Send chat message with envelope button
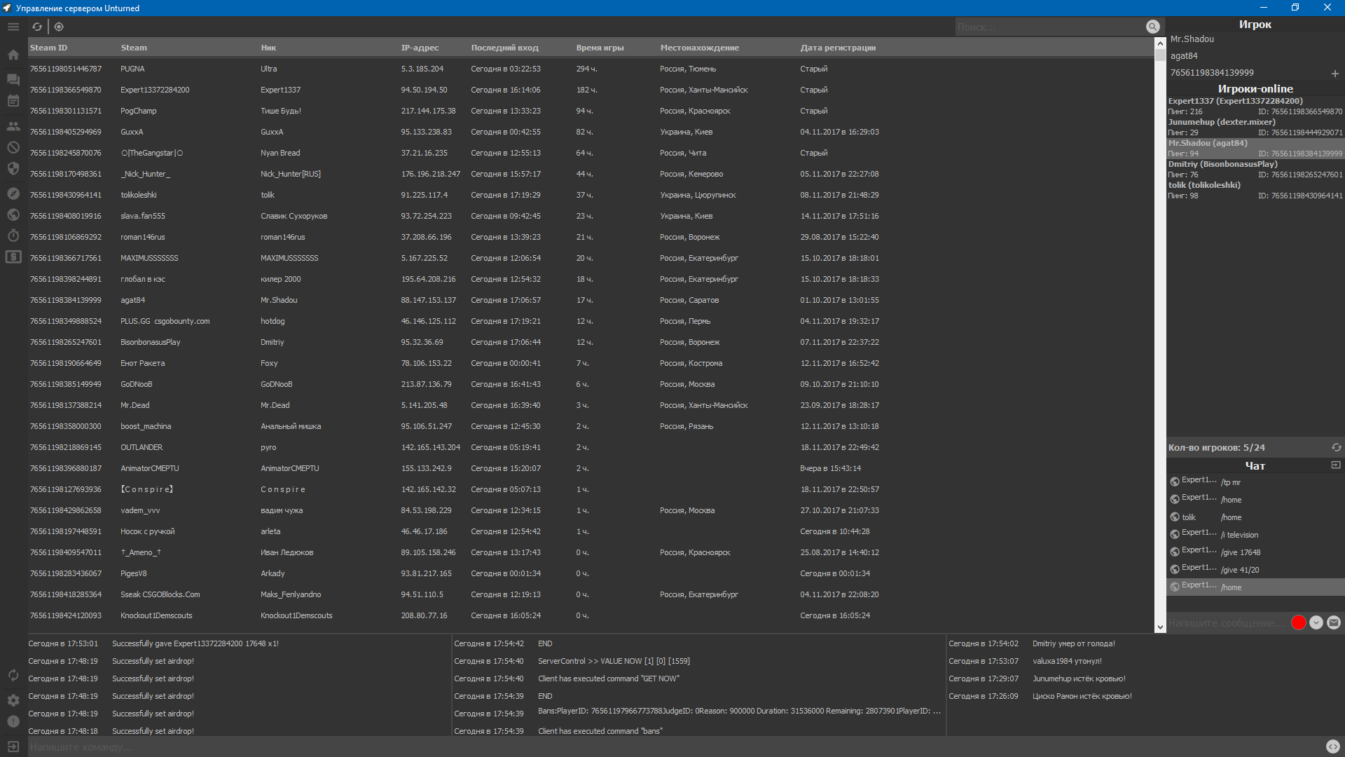The height and width of the screenshot is (757, 1345). 1334,622
